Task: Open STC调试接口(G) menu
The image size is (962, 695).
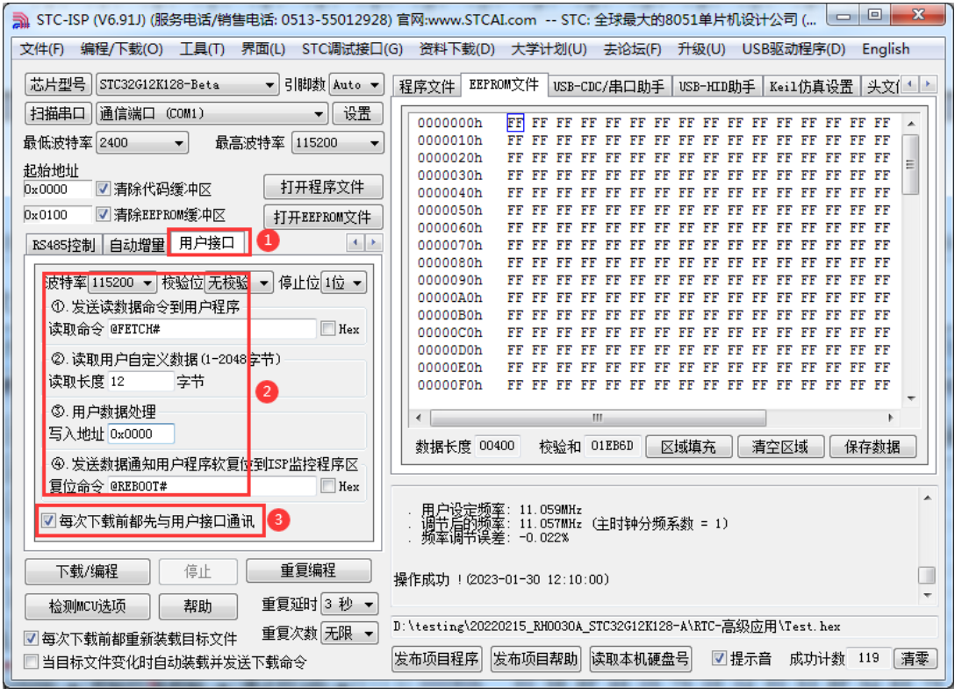Action: coord(352,49)
